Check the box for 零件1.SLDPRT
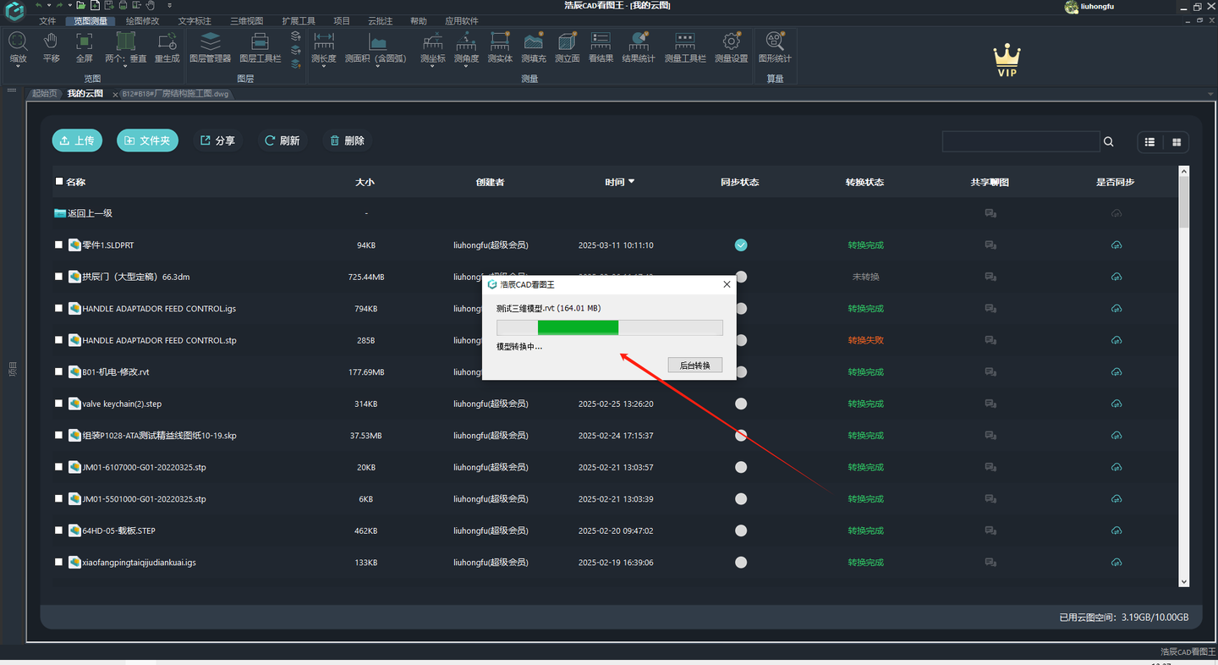This screenshot has height=665, width=1218. click(59, 245)
